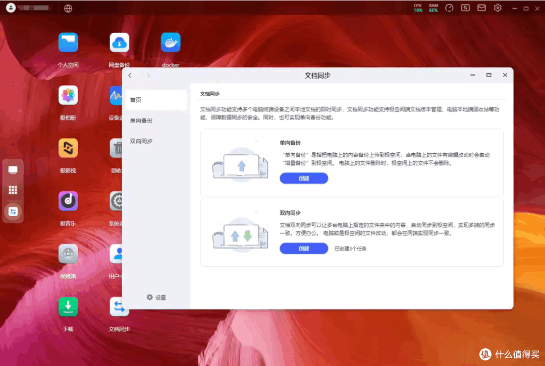The width and height of the screenshot is (545, 366).
Task: Close the 文档同步 window
Action: (x=505, y=75)
